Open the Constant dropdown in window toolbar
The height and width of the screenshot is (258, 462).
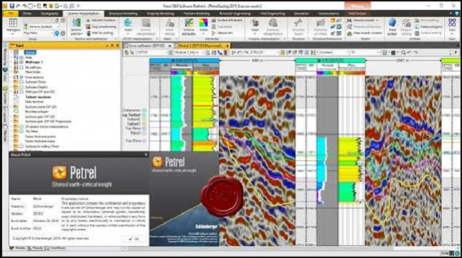coord(333,52)
